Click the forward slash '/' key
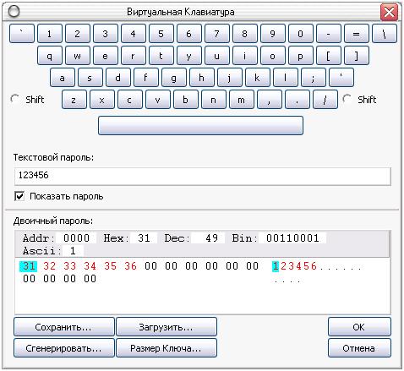 325,99
